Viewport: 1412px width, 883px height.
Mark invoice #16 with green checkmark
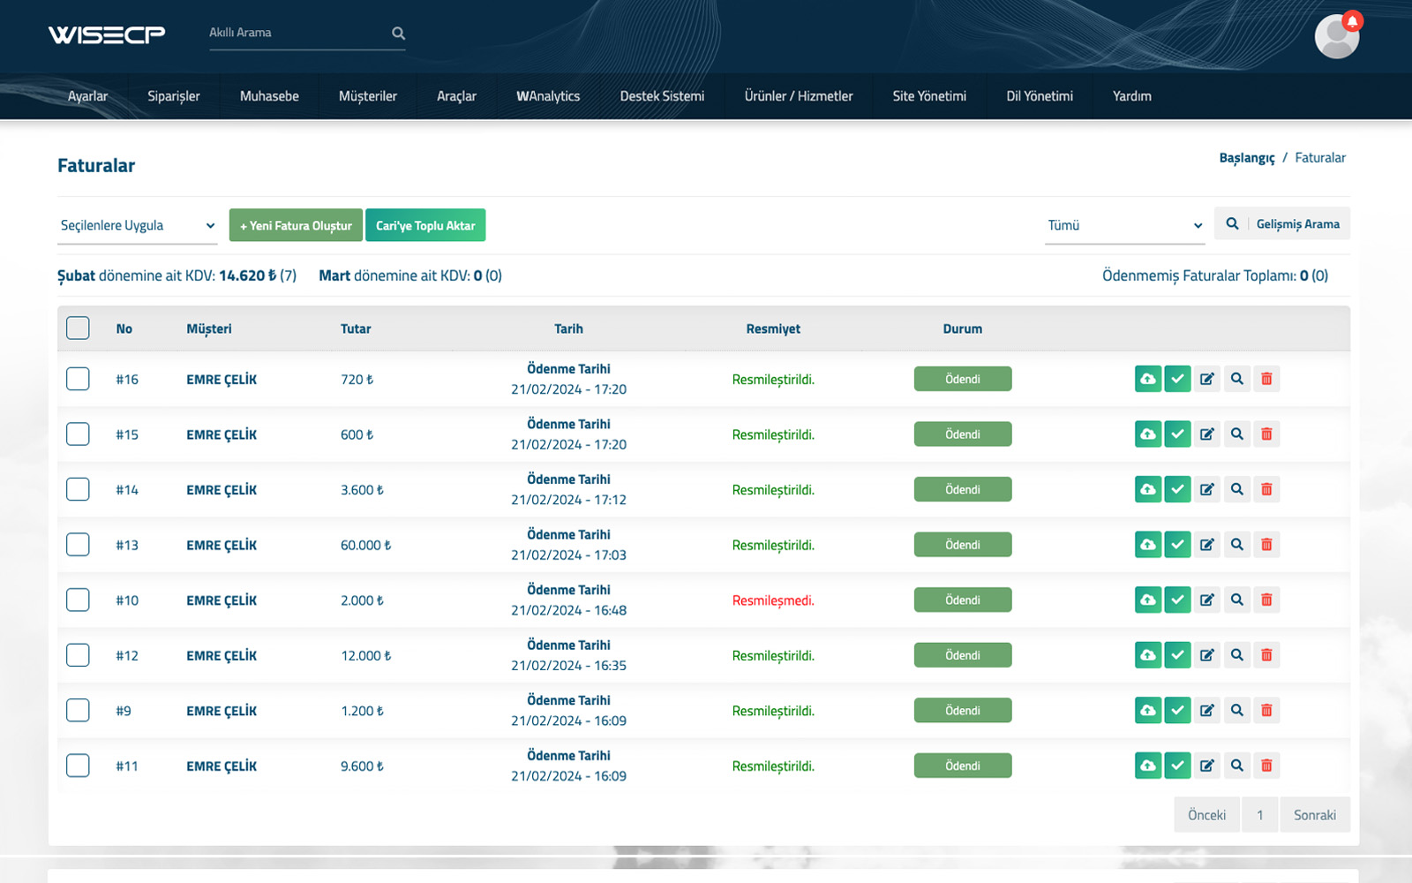tap(1177, 379)
